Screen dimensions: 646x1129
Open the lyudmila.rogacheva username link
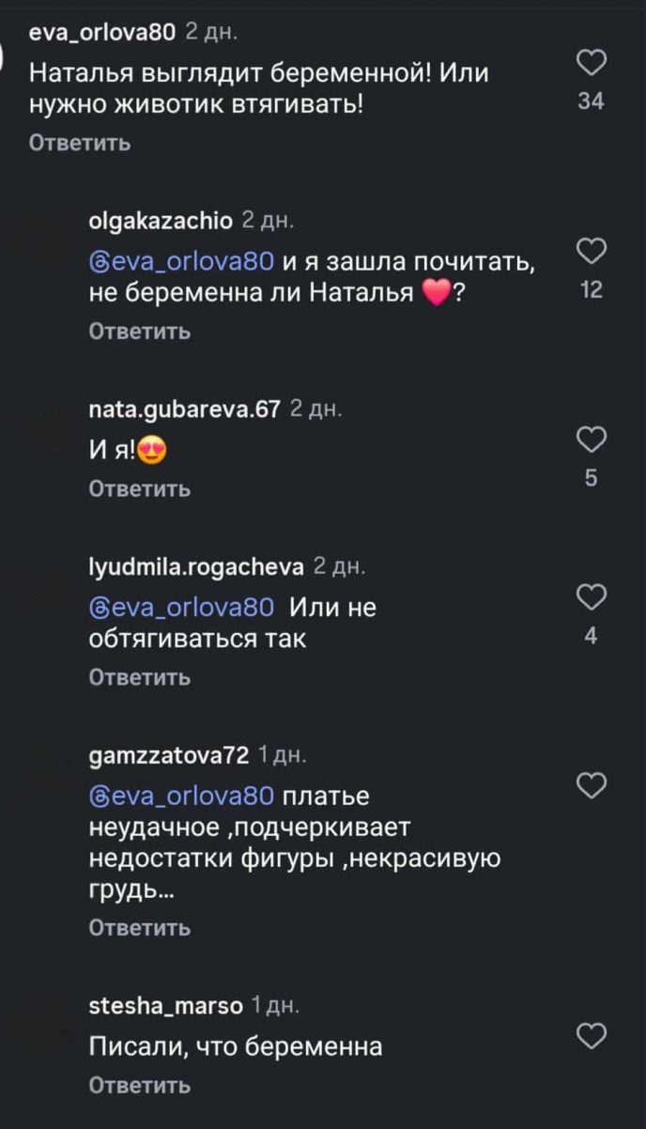coord(195,566)
